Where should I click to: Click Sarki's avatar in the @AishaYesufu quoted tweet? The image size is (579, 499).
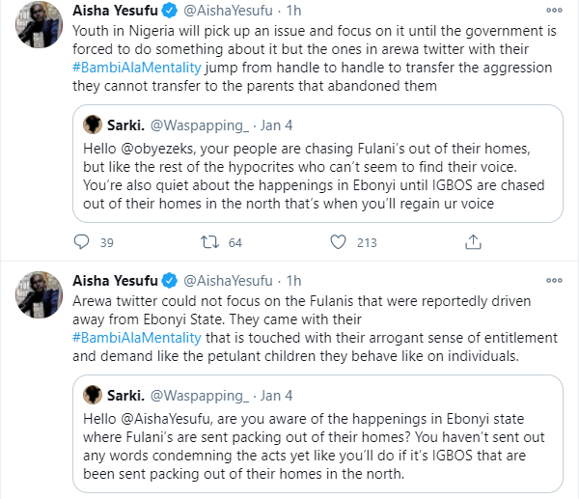point(93,394)
